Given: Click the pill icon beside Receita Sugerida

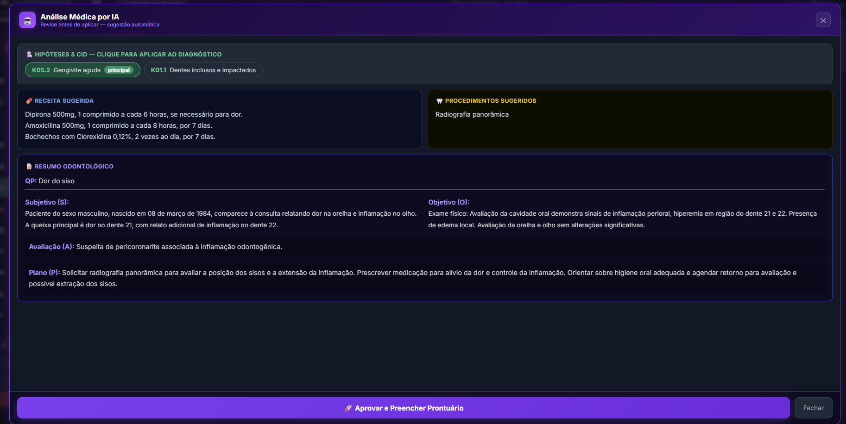Looking at the screenshot, I should (29, 101).
